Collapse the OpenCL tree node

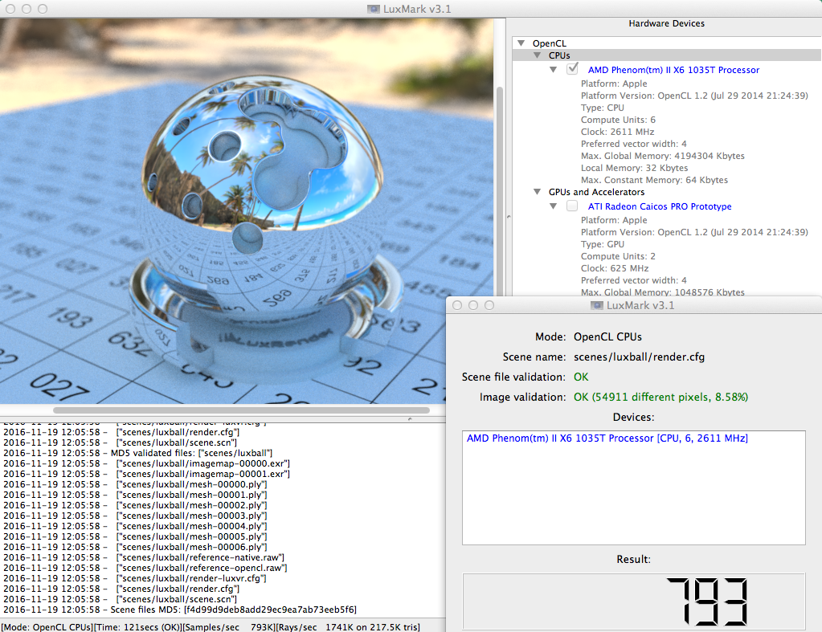[x=521, y=43]
